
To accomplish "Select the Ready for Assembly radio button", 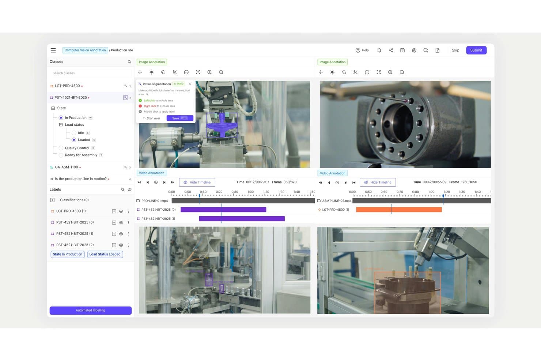I will click(x=61, y=155).
